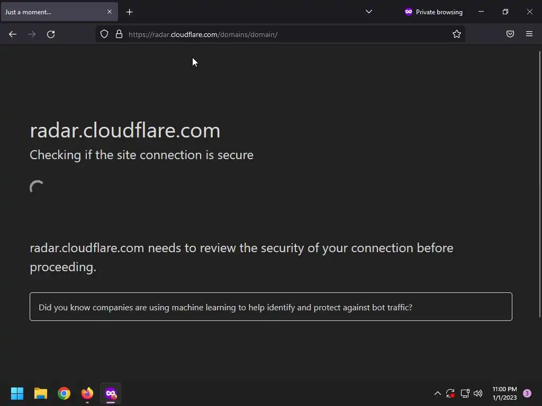The image size is (542, 406).
Task: Click the 'Did you know companies' info box
Action: click(271, 307)
